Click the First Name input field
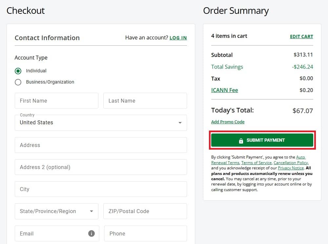The width and height of the screenshot is (328, 244). click(56, 101)
